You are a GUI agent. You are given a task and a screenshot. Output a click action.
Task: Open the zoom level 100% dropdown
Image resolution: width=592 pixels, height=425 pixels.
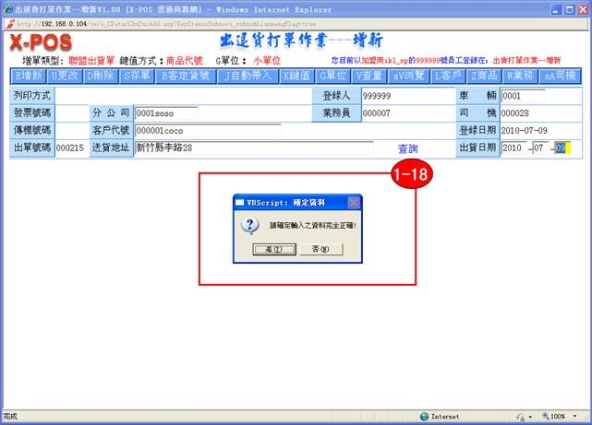tap(560, 417)
